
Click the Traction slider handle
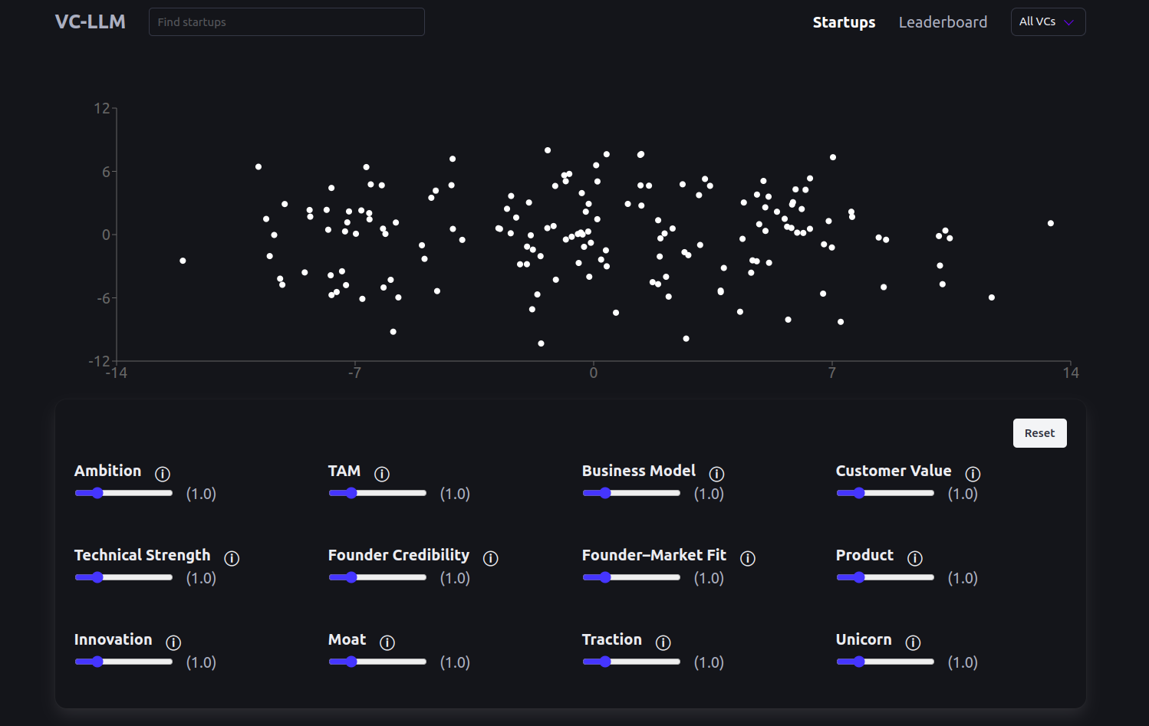pyautogui.click(x=605, y=662)
